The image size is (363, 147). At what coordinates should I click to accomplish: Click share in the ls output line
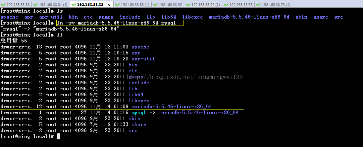[321, 17]
